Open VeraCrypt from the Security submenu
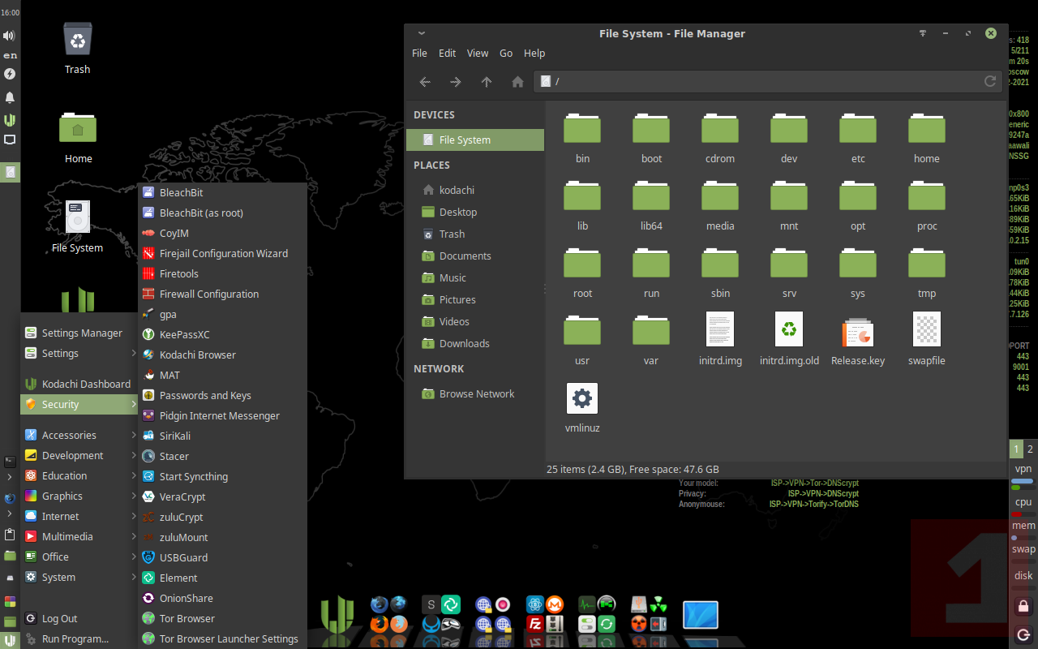The width and height of the screenshot is (1038, 649). pyautogui.click(x=182, y=497)
